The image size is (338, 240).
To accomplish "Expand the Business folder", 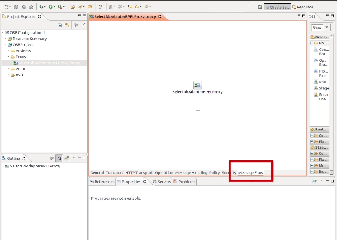I will [x=8, y=50].
